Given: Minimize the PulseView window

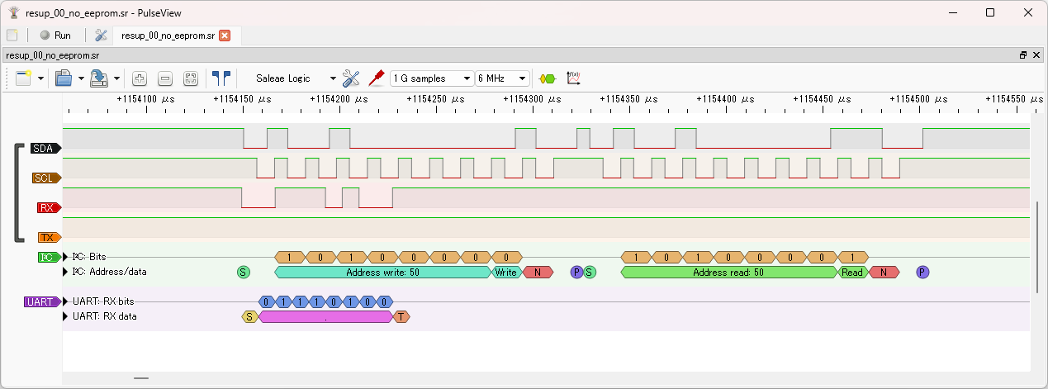Looking at the screenshot, I should pyautogui.click(x=952, y=12).
